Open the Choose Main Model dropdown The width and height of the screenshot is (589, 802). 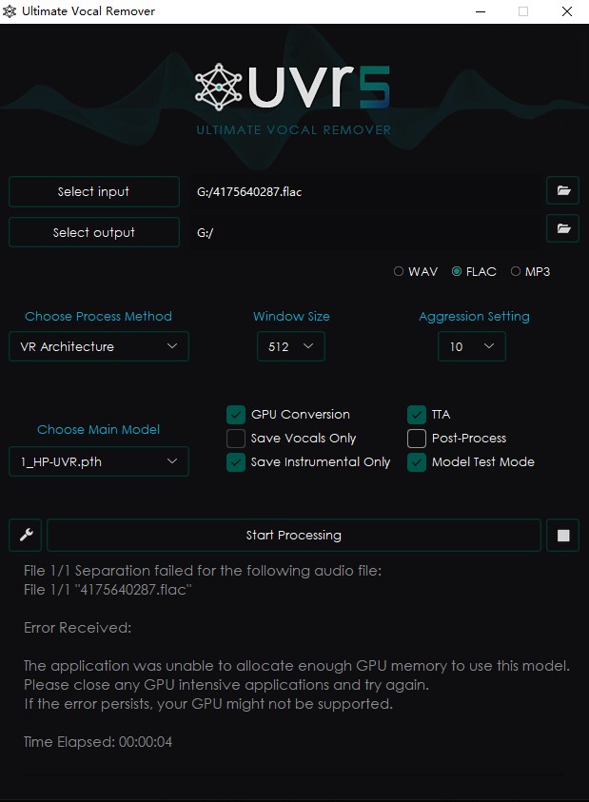click(x=98, y=460)
